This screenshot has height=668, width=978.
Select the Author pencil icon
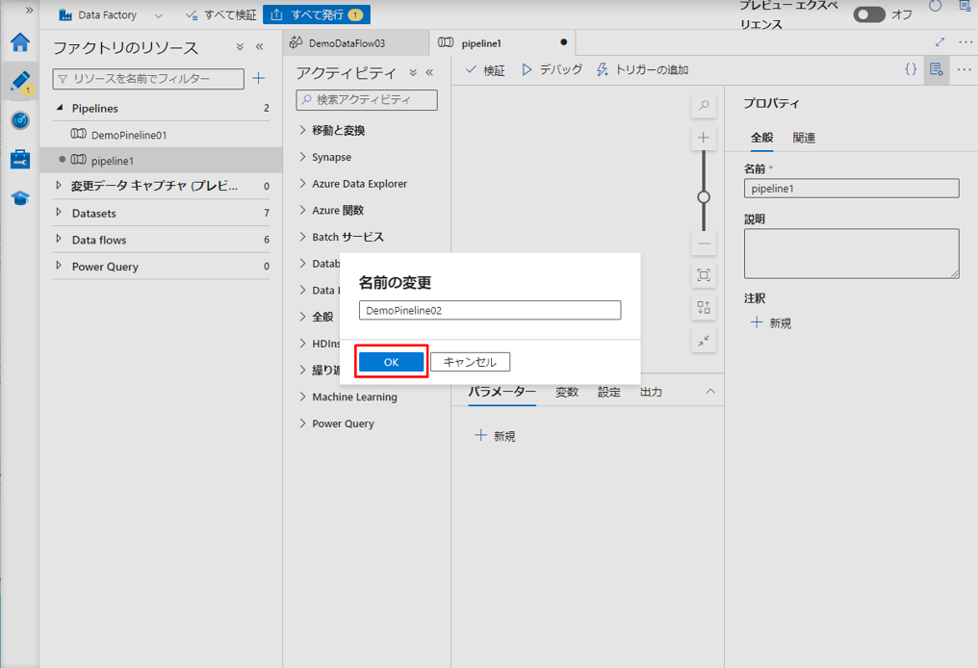point(20,81)
